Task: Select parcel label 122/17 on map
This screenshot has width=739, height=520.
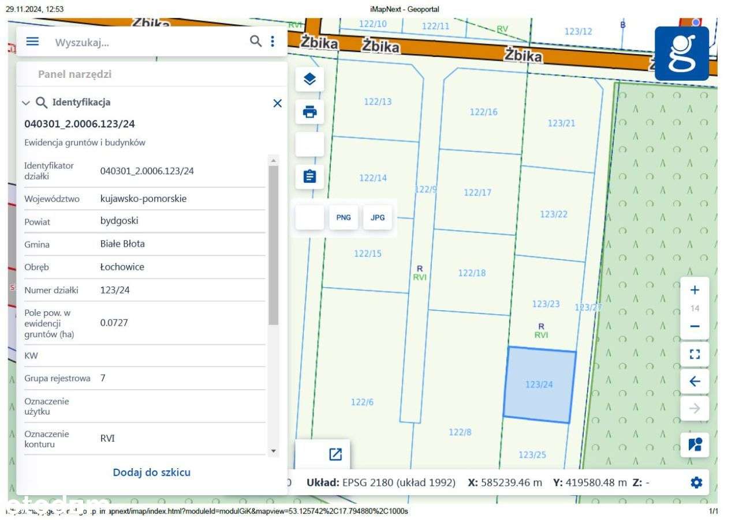Action: pyautogui.click(x=477, y=192)
